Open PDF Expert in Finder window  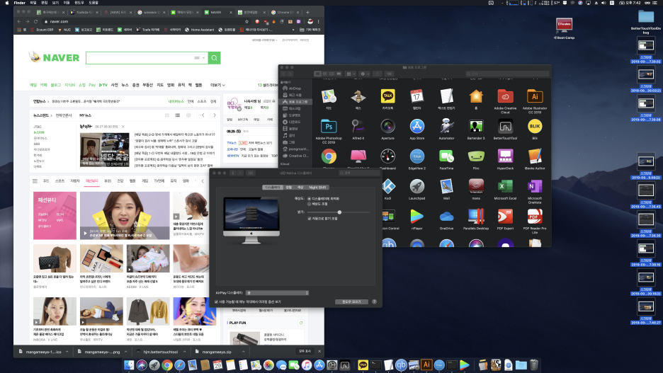pos(505,217)
